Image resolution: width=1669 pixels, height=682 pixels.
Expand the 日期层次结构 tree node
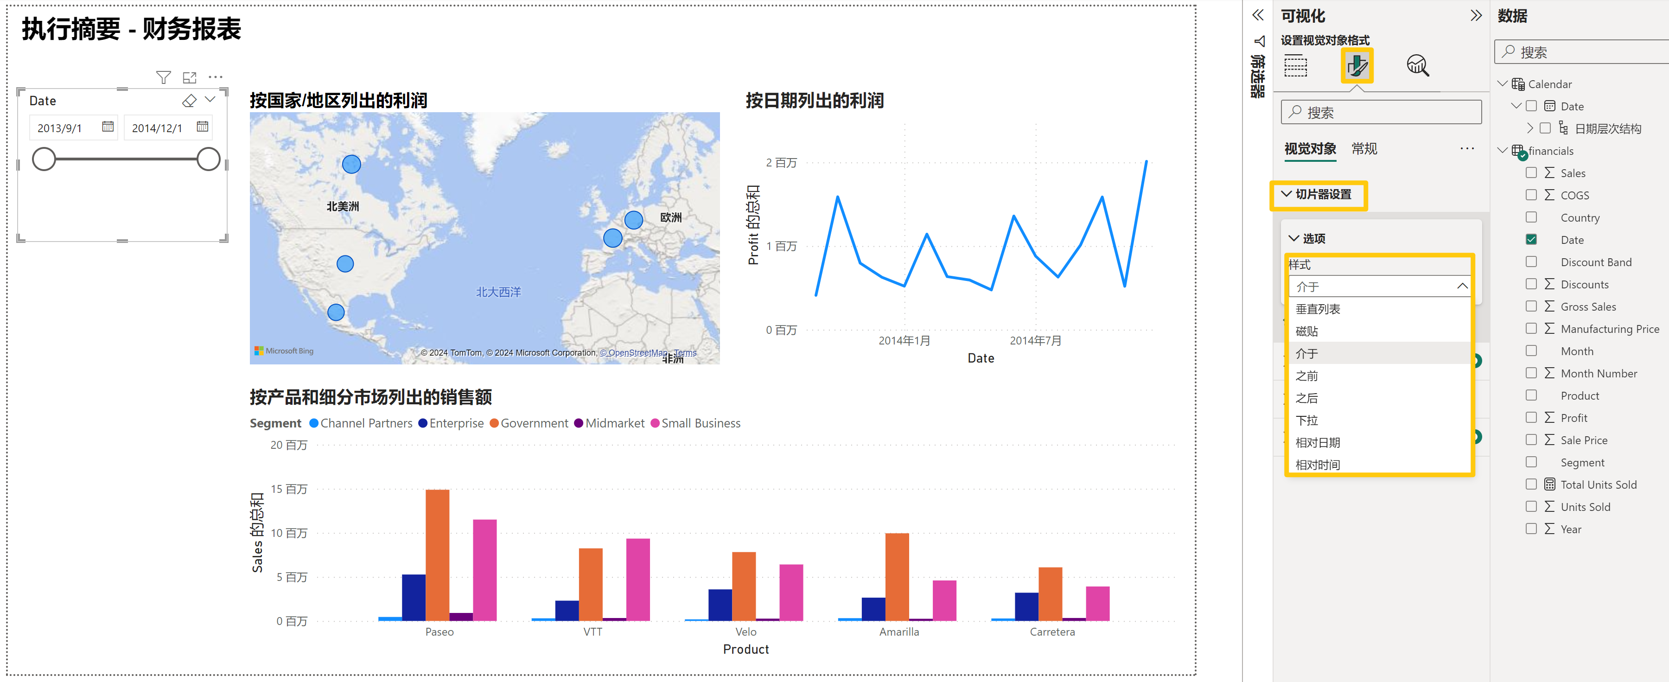click(x=1530, y=128)
